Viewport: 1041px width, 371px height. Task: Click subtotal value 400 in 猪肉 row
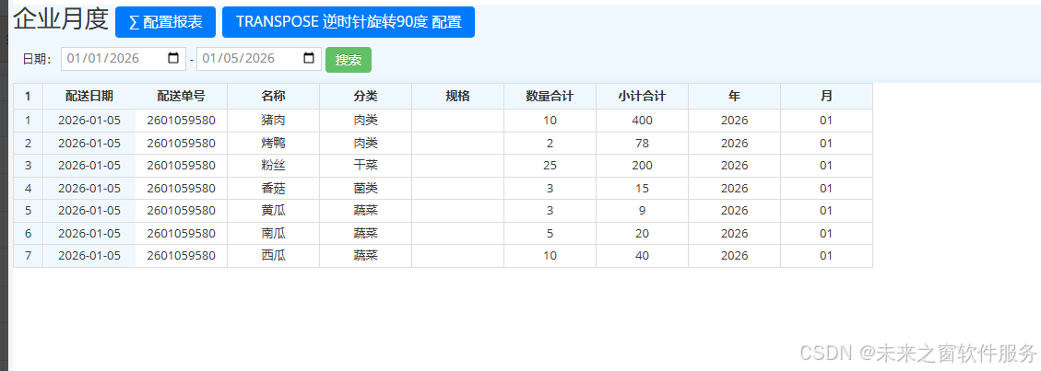click(643, 121)
